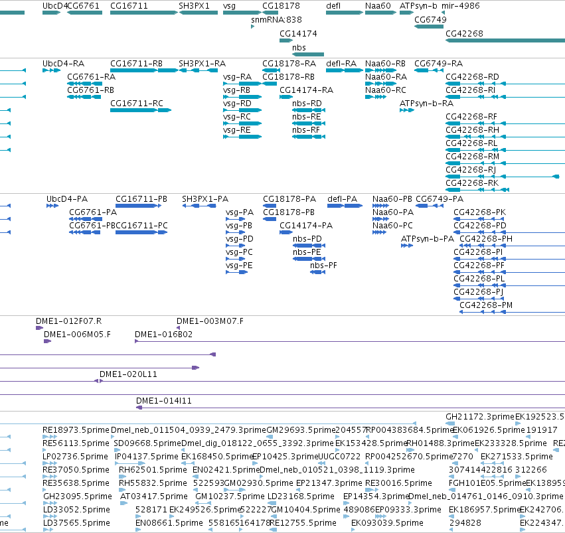Click the SH3PX1-PA protein label
Image resolution: width=565 pixels, height=533 pixels.
tap(205, 199)
